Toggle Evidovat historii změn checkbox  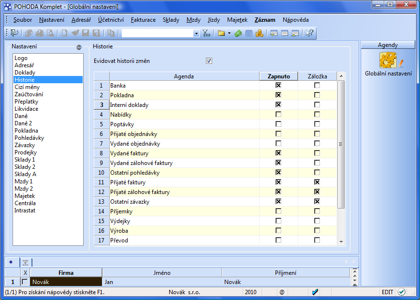pos(209,61)
